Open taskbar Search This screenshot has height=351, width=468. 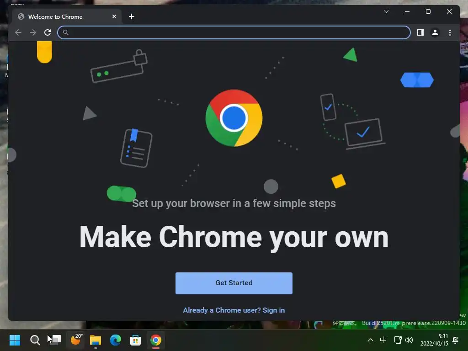coord(35,340)
